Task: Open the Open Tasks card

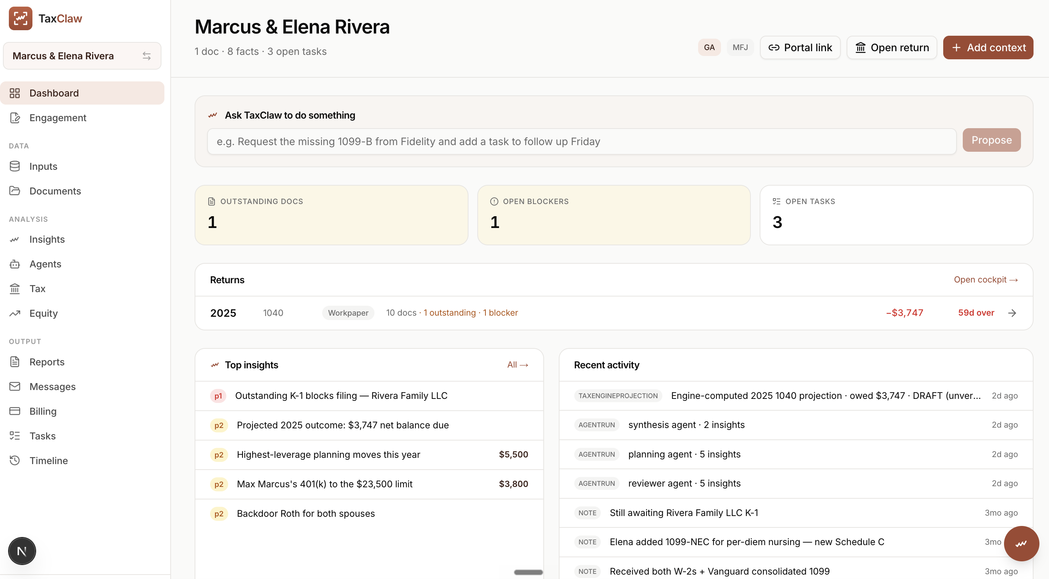Action: tap(896, 215)
